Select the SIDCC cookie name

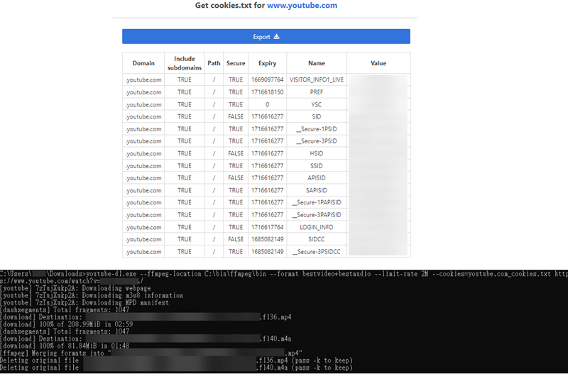(x=317, y=239)
